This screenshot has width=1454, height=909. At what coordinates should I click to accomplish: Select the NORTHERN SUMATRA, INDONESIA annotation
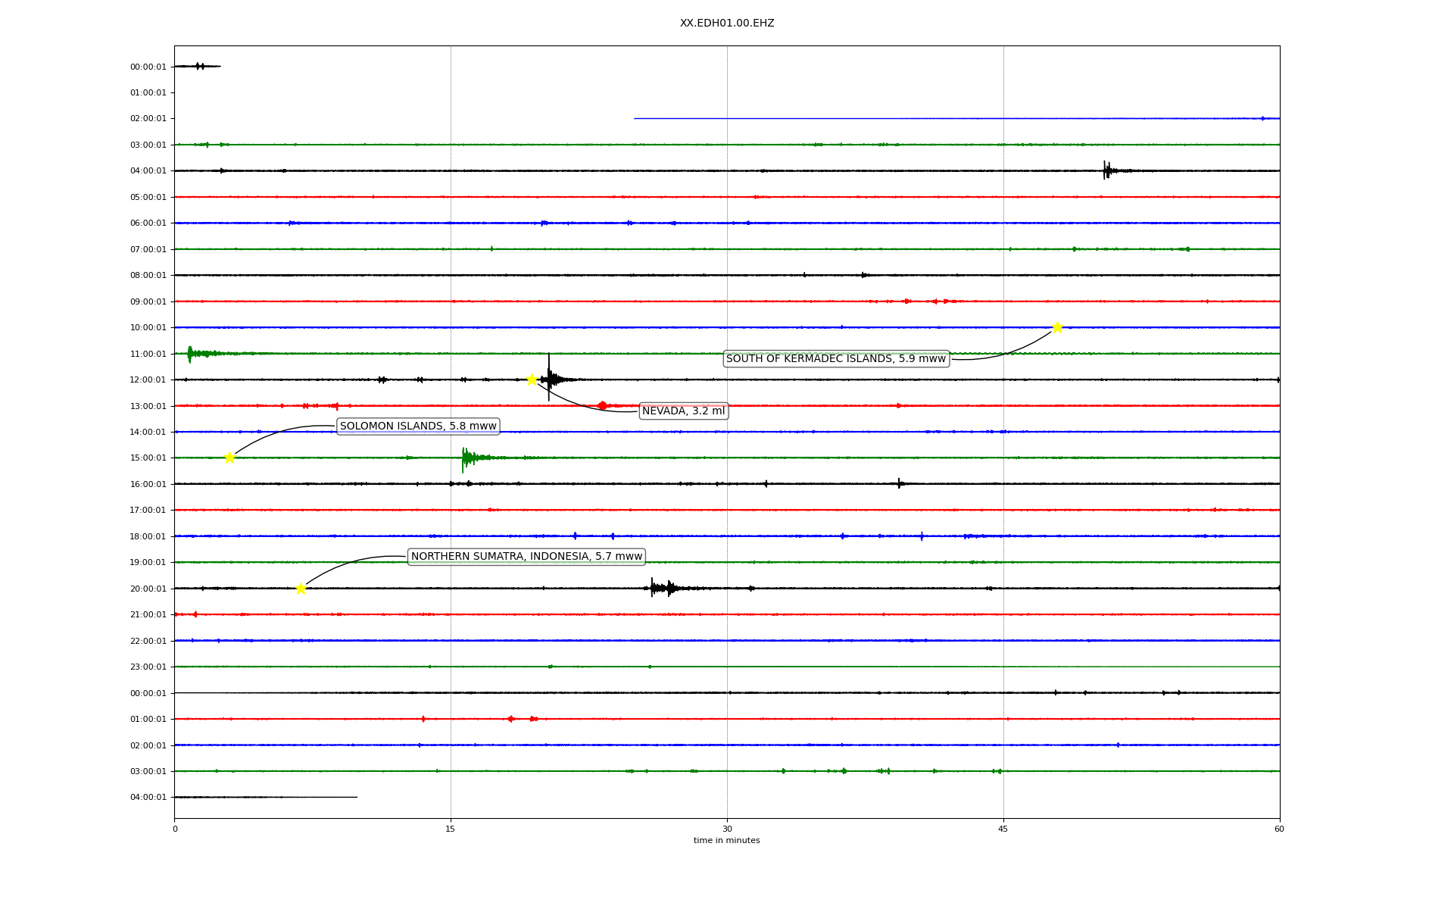[526, 557]
